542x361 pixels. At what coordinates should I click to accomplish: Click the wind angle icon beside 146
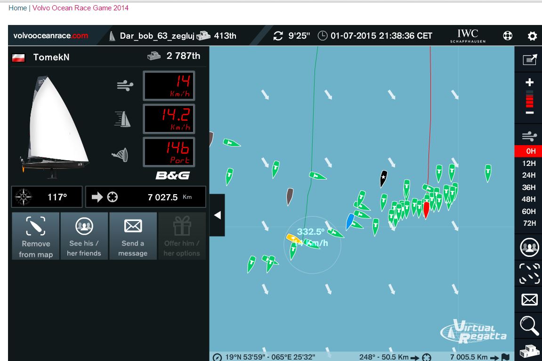tap(120, 155)
